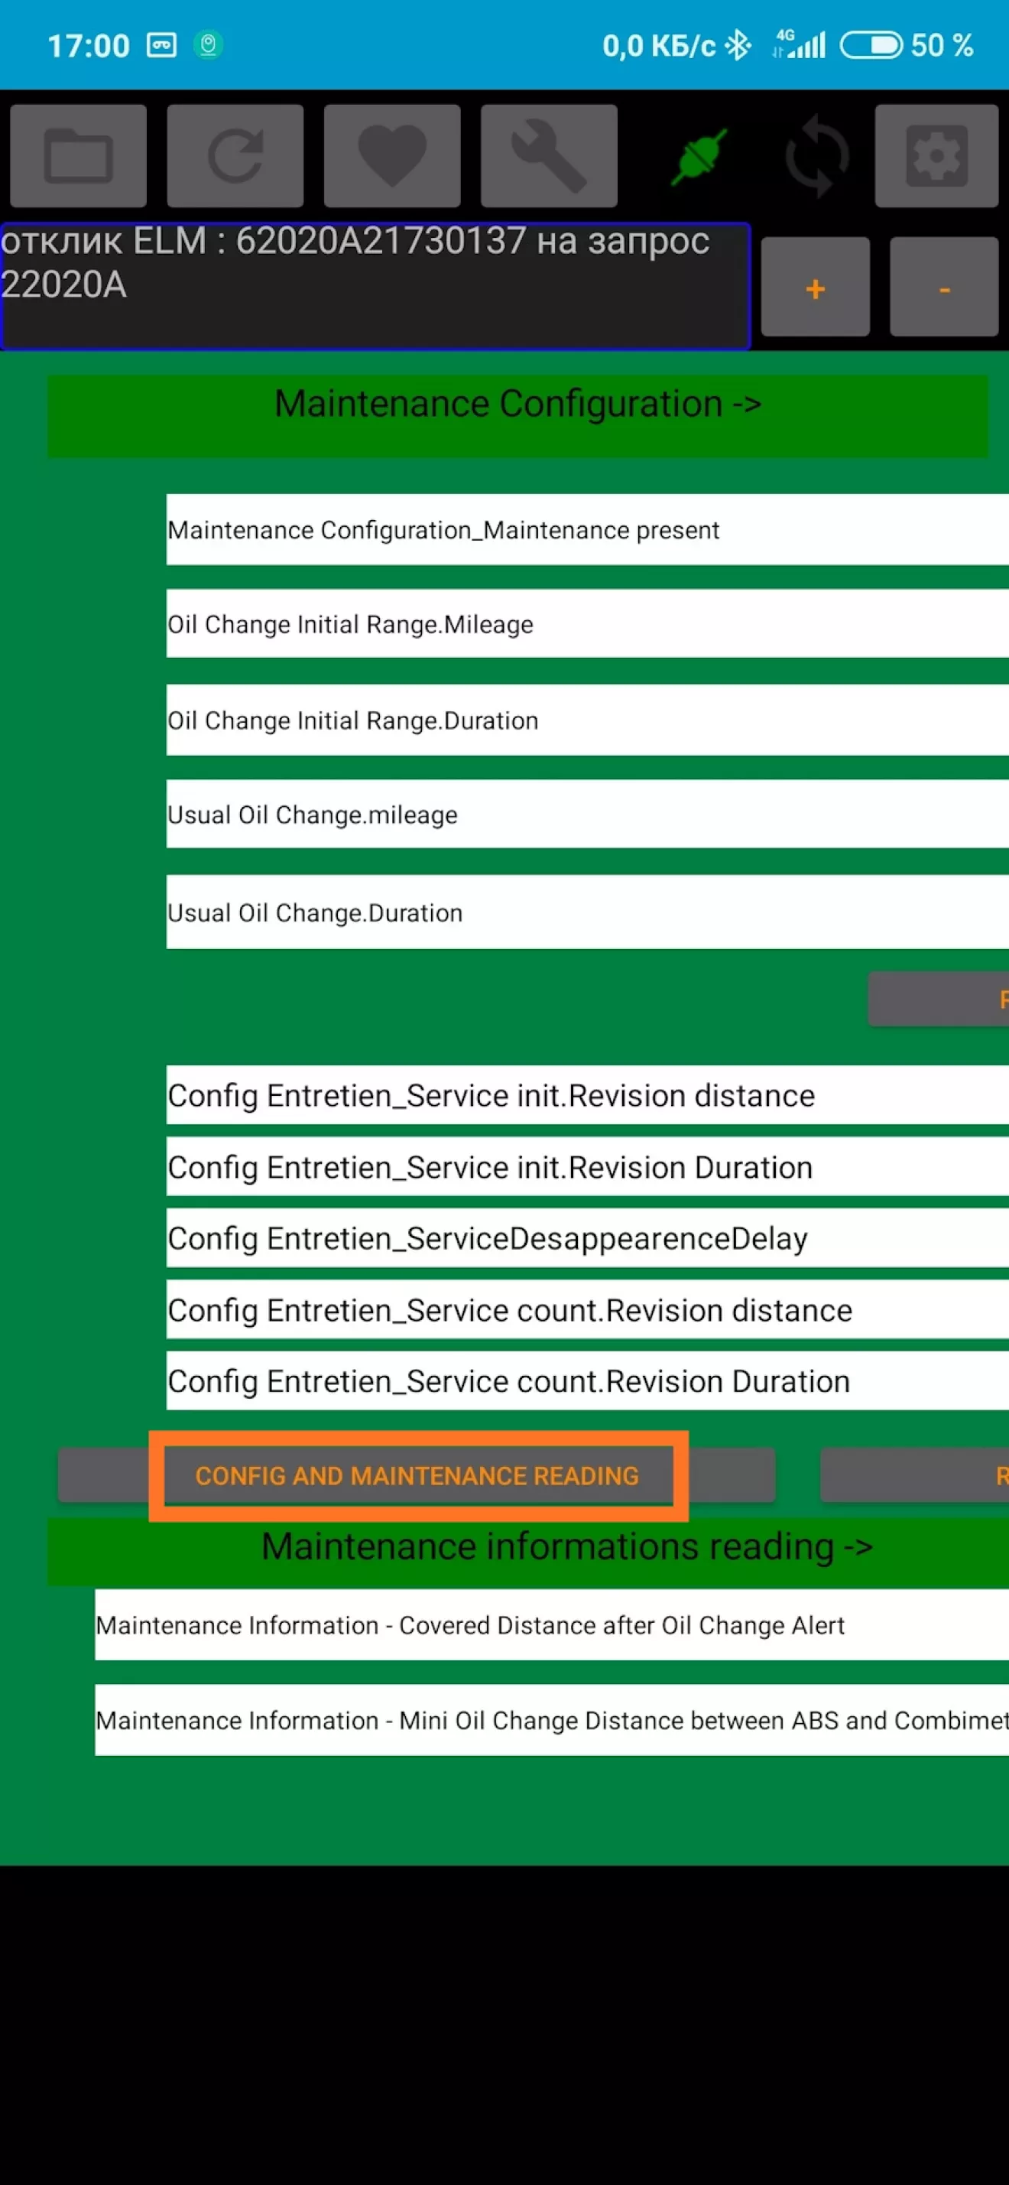Select Oil Change Initial Range.Mileage field

[587, 624]
